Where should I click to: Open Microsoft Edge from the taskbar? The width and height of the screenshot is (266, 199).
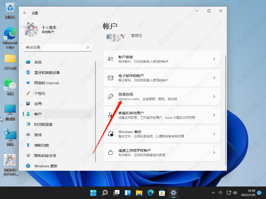pos(150,193)
